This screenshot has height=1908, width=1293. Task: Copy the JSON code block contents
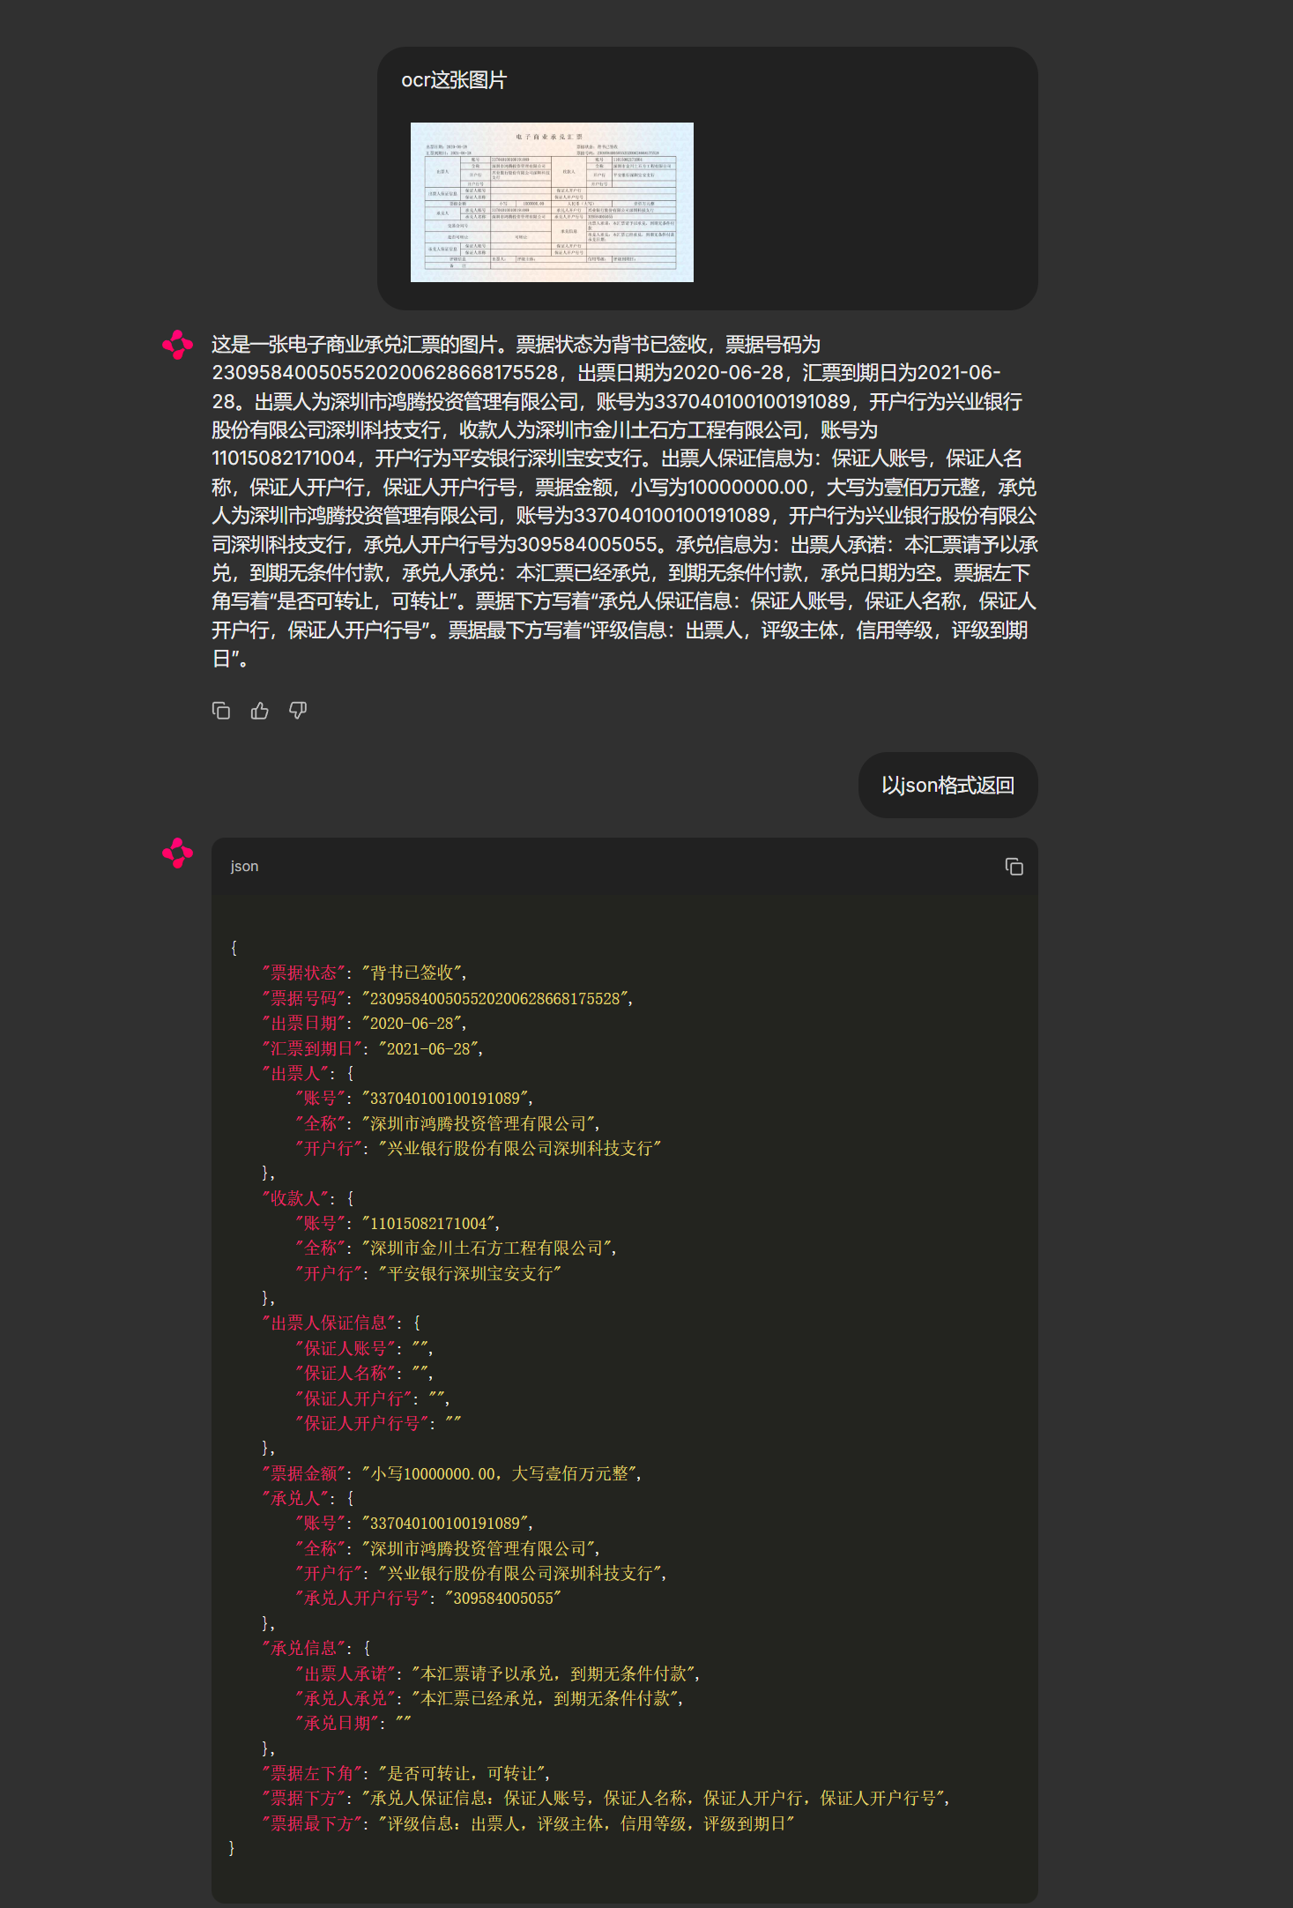1014,867
